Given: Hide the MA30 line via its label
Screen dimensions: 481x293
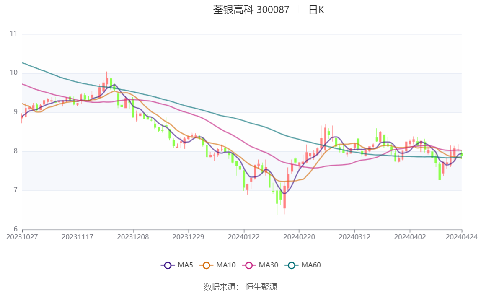Looking at the screenshot, I should [x=269, y=265].
